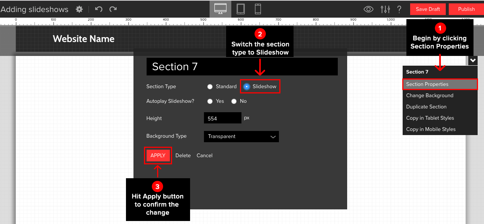This screenshot has height=224, width=484.
Task: Click the question mark help icon
Action: pyautogui.click(x=399, y=9)
